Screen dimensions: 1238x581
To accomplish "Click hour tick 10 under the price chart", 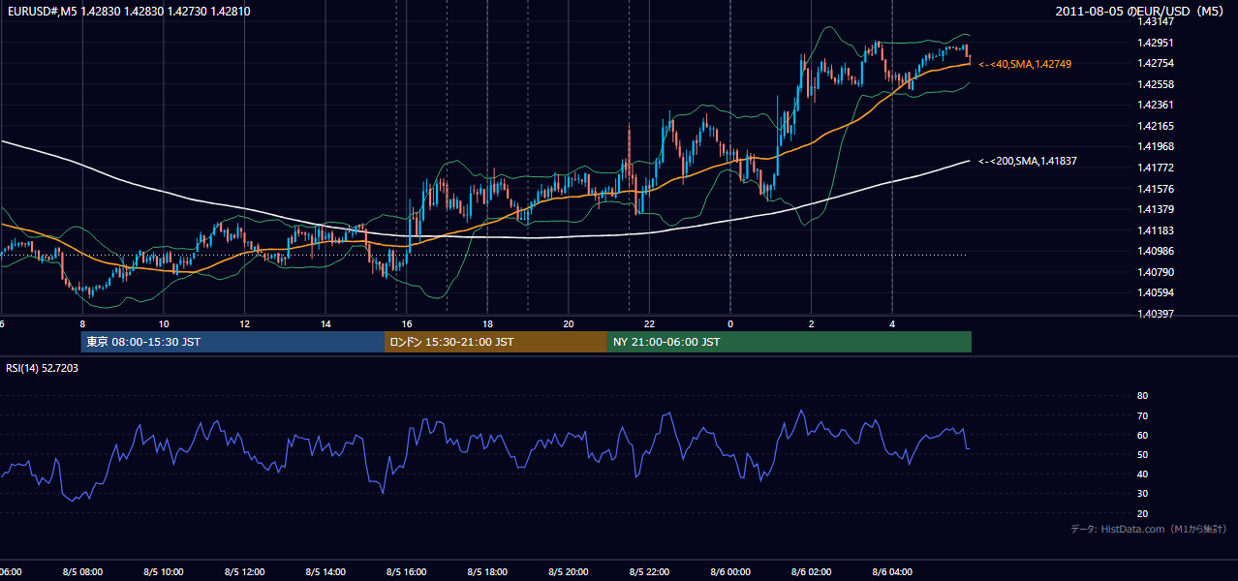I will [x=164, y=323].
